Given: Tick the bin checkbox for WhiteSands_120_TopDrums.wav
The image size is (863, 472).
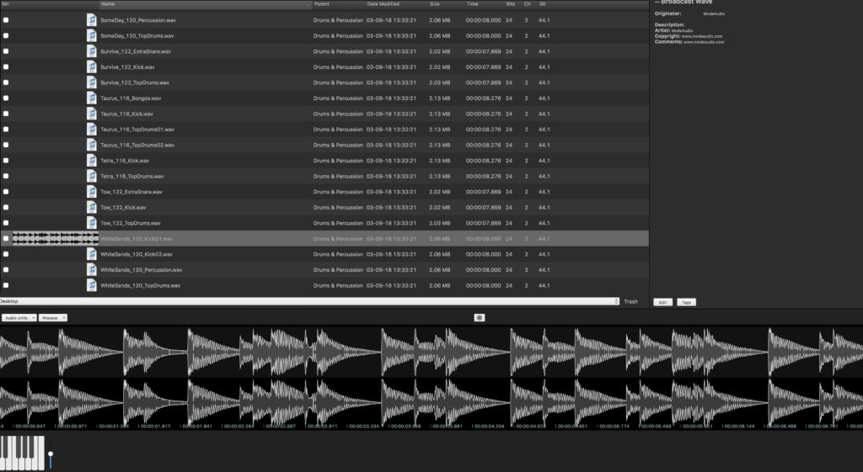Looking at the screenshot, I should [x=6, y=286].
